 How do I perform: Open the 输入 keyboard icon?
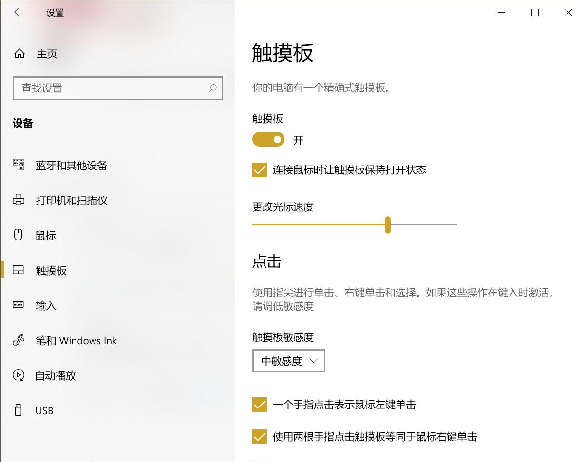[x=19, y=305]
